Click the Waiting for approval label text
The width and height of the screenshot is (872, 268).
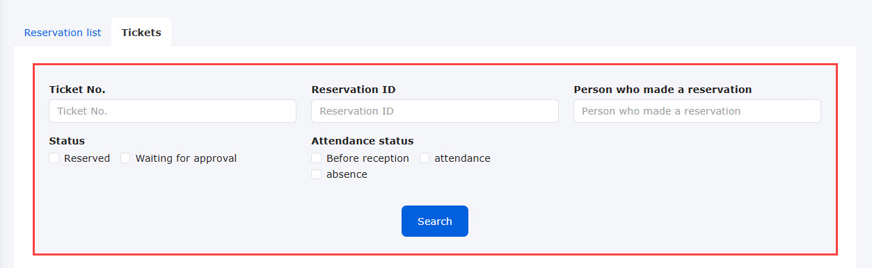pos(186,158)
